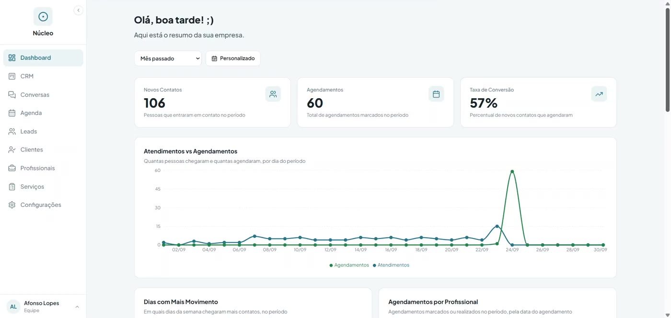
Task: Click the 60 agendamentos value
Action: (315, 103)
